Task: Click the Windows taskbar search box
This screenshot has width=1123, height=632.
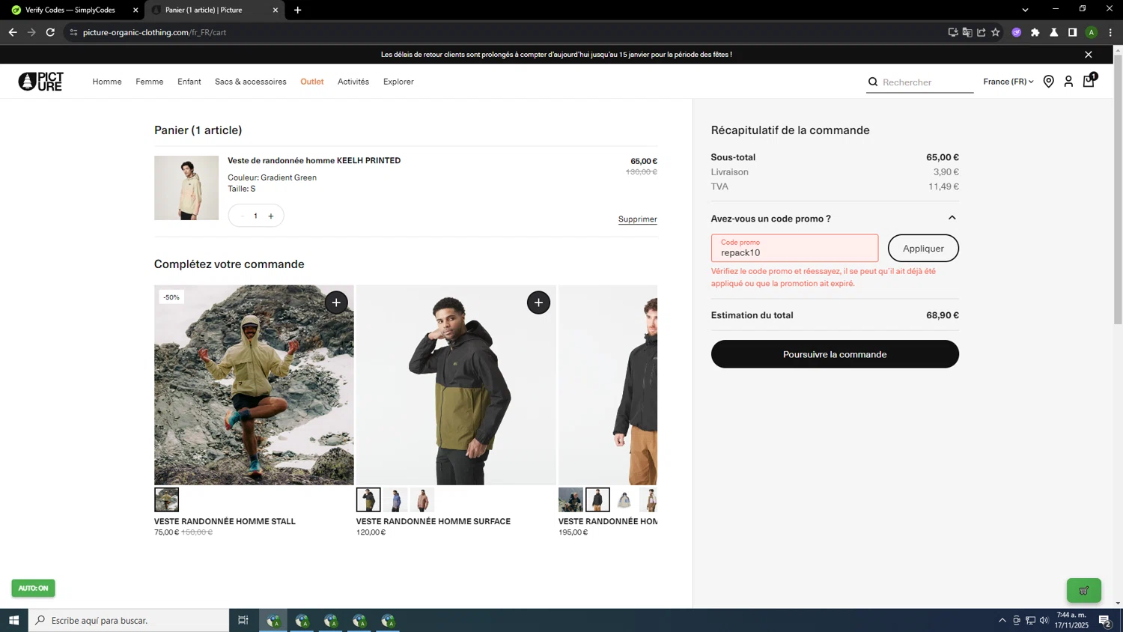Action: point(129,620)
